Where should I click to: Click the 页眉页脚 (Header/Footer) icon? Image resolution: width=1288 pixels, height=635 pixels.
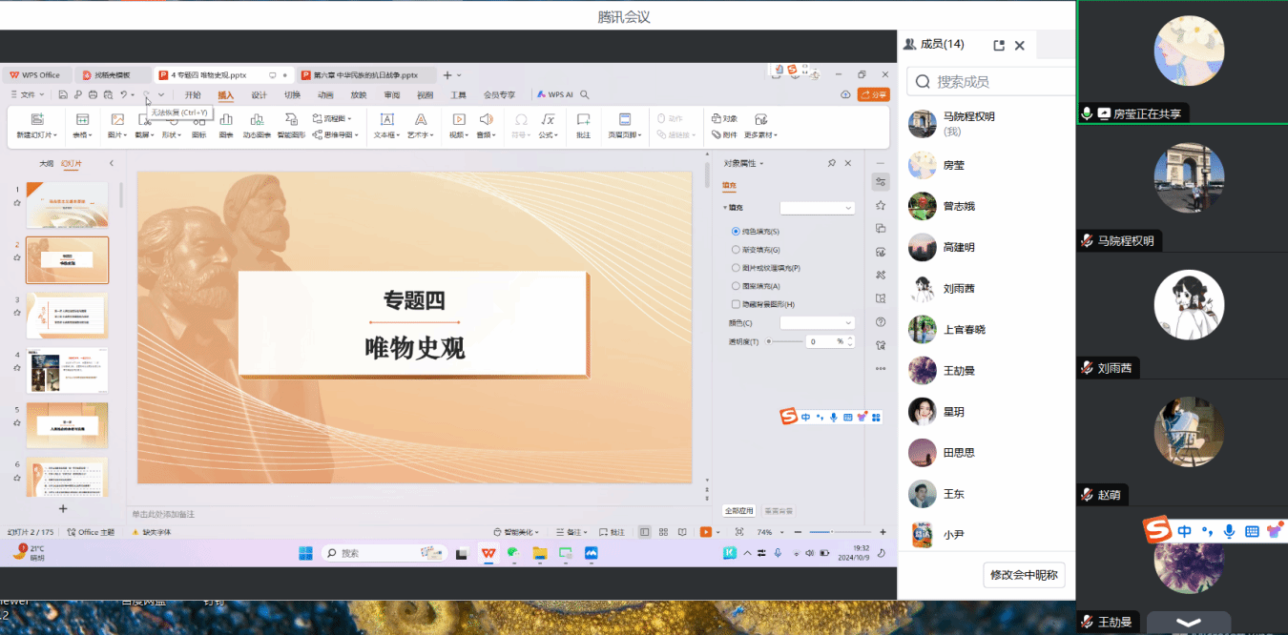coord(625,120)
